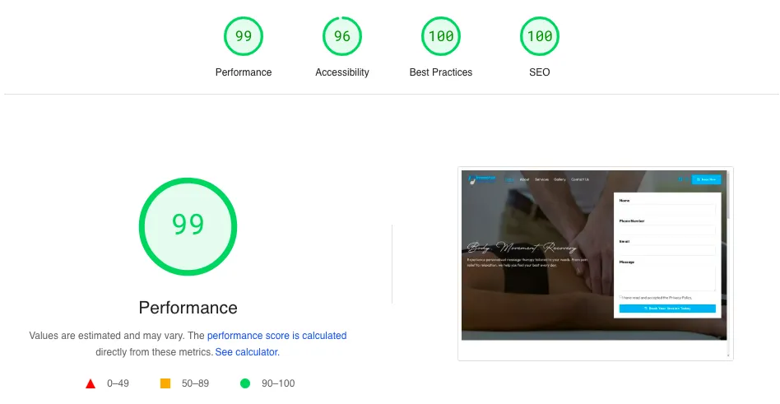Click the orange square 50–89 legend icon
The image size is (780, 404).
(x=165, y=383)
